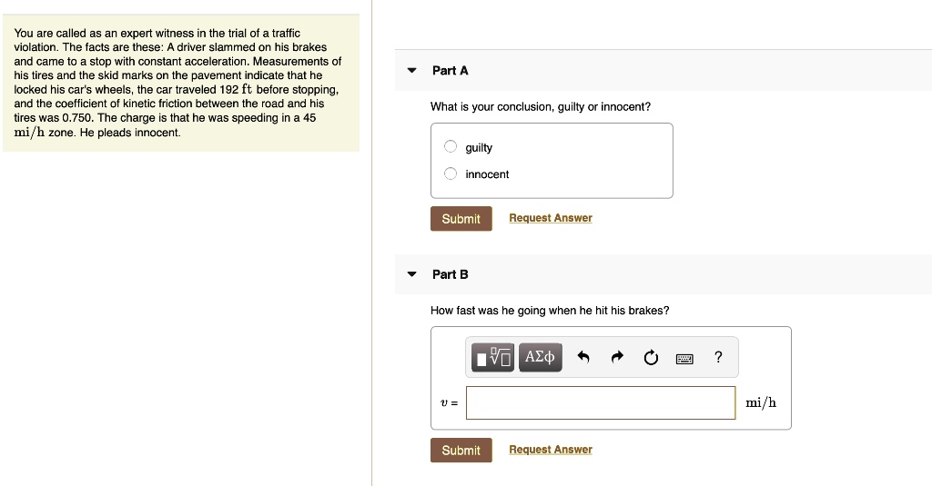Request Answer for Part A
The image size is (932, 486).
pos(551,218)
